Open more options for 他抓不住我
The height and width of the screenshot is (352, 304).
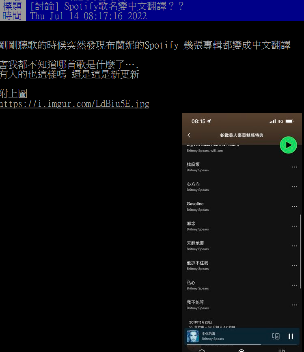294,266
